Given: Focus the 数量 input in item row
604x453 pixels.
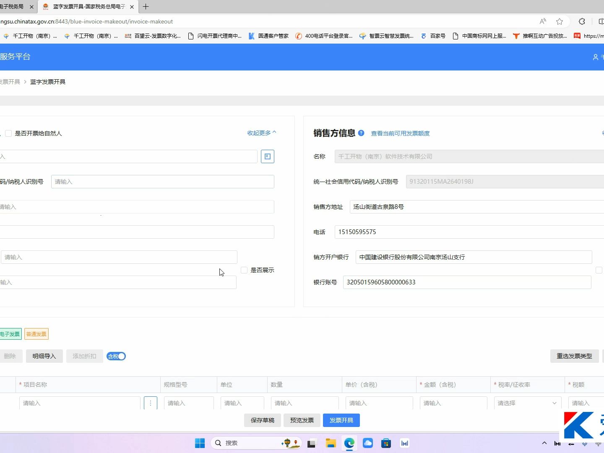Looking at the screenshot, I should coord(305,403).
